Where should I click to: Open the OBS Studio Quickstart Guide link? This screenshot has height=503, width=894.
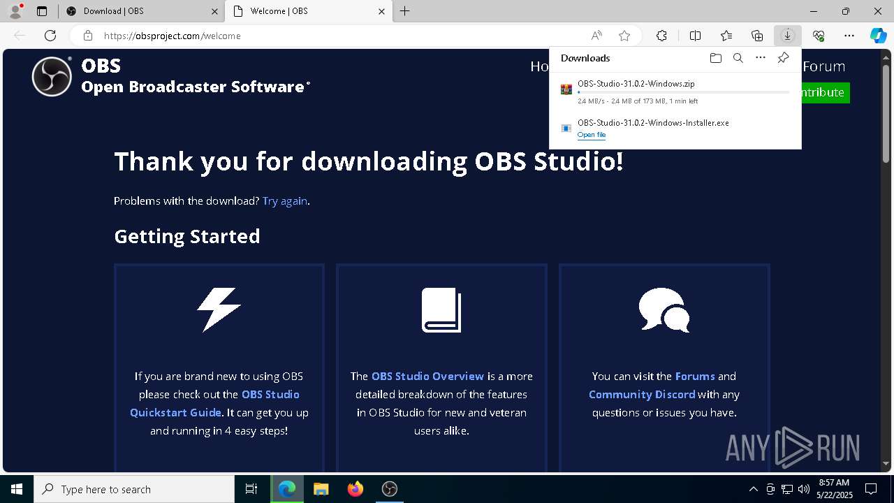214,404
